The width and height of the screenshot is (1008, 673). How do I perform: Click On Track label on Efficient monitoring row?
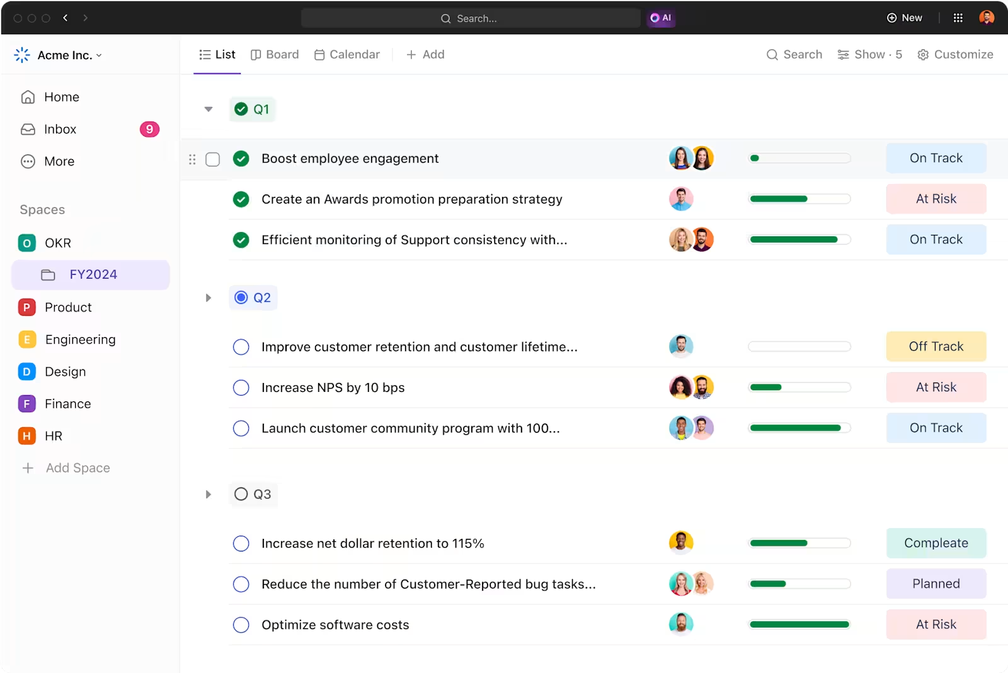(x=936, y=239)
